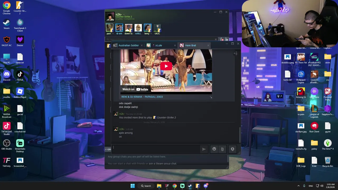
Task: Click the chat window scrollbar
Action: 240,135
